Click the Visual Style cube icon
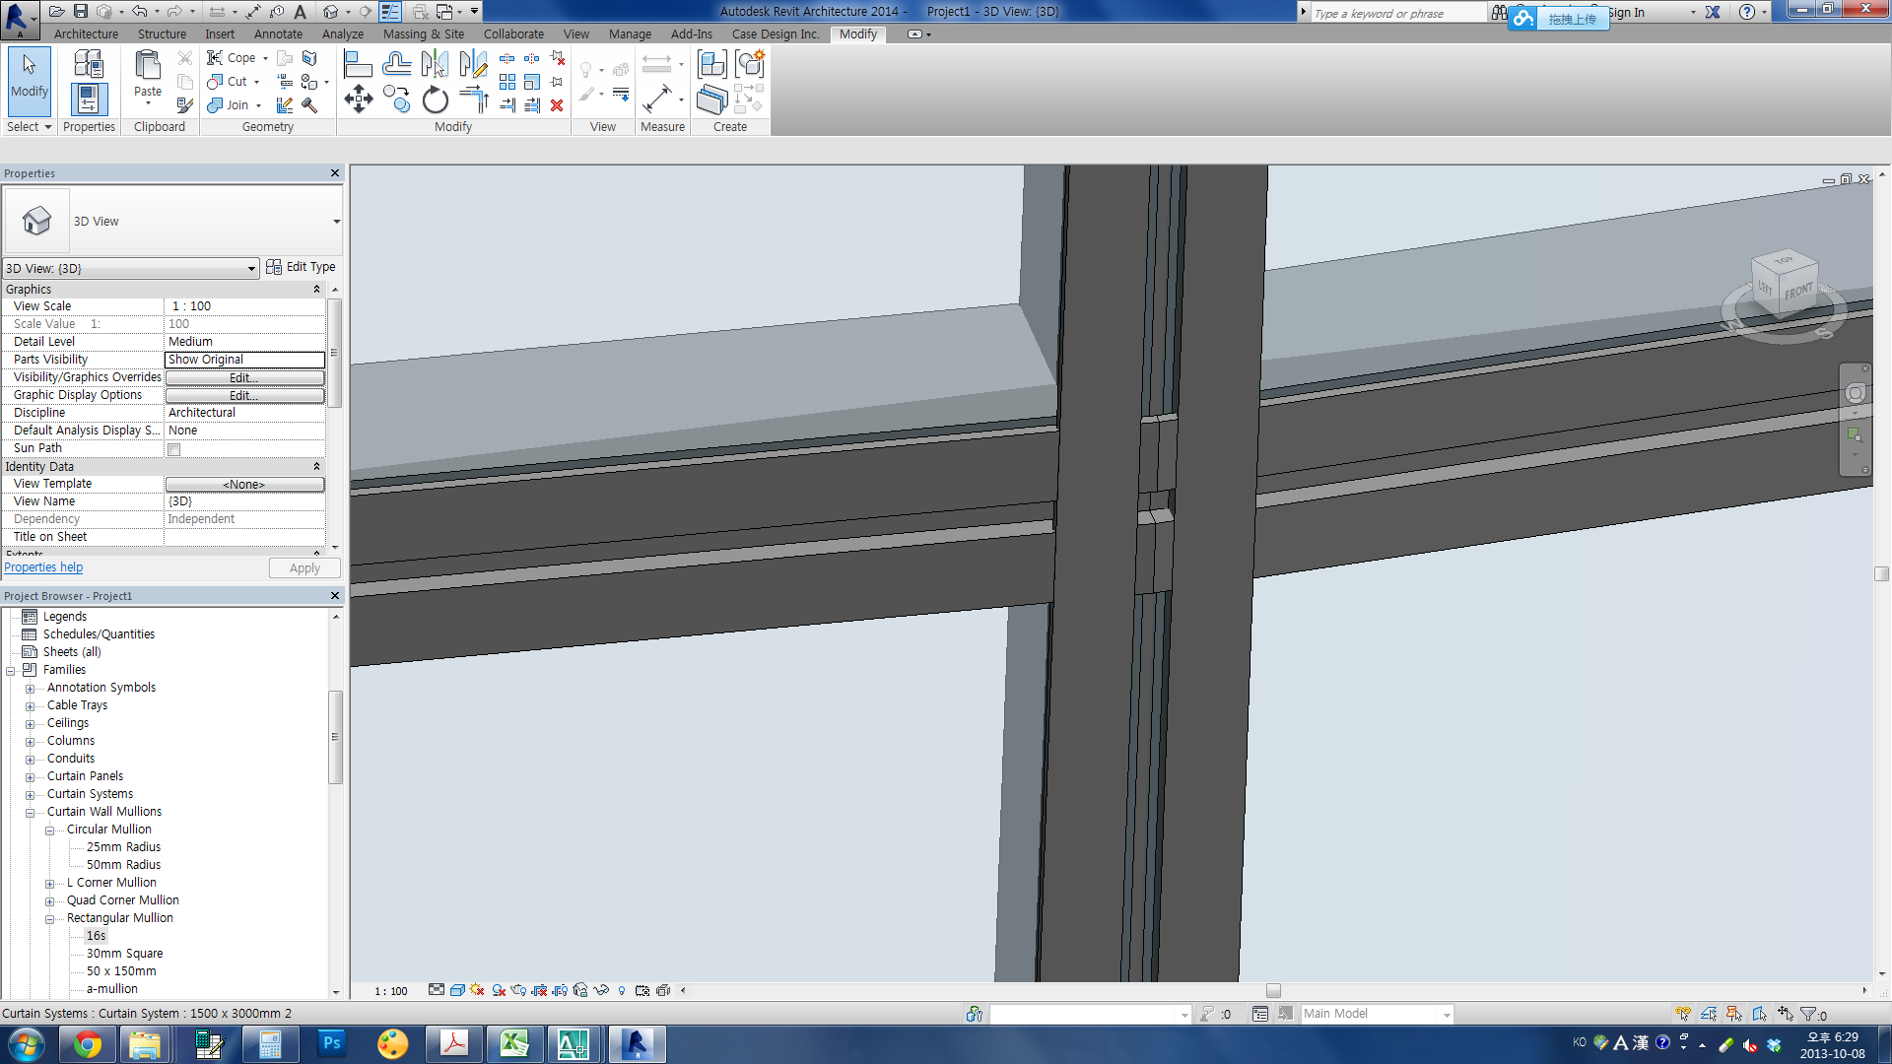1892x1064 pixels. click(x=457, y=990)
